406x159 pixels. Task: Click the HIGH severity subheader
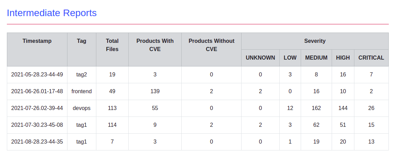tap(343, 58)
